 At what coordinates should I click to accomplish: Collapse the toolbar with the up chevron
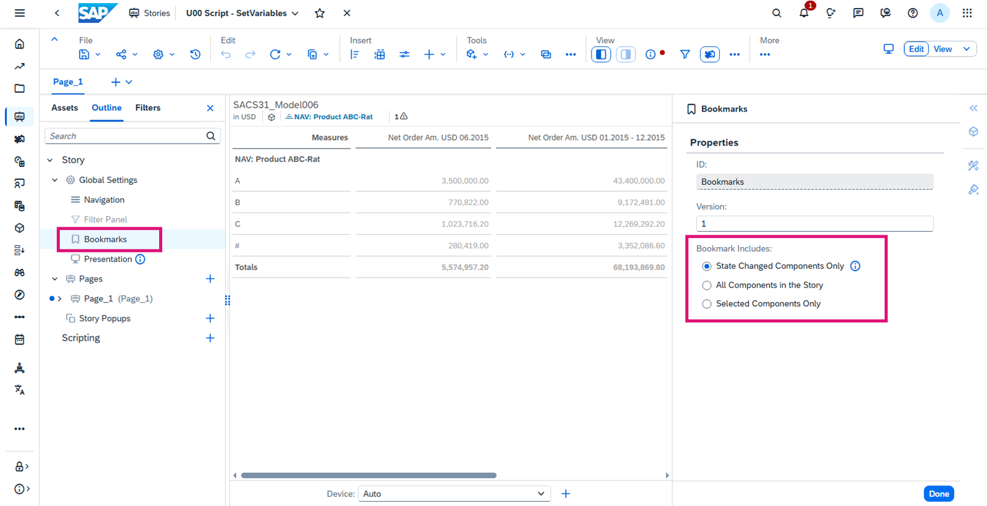click(54, 39)
